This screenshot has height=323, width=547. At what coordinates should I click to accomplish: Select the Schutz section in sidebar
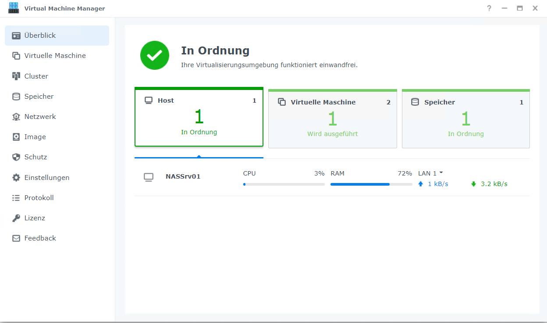point(36,157)
